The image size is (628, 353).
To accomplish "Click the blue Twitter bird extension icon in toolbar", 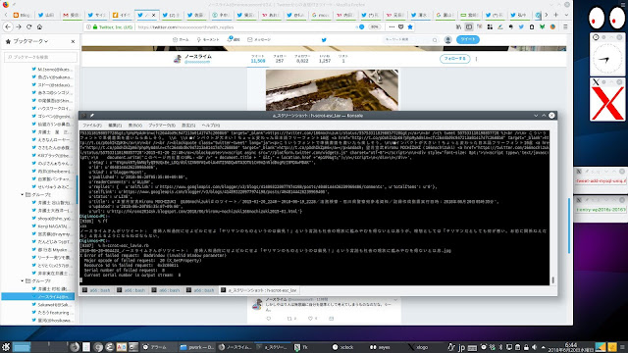I will [x=521, y=26].
